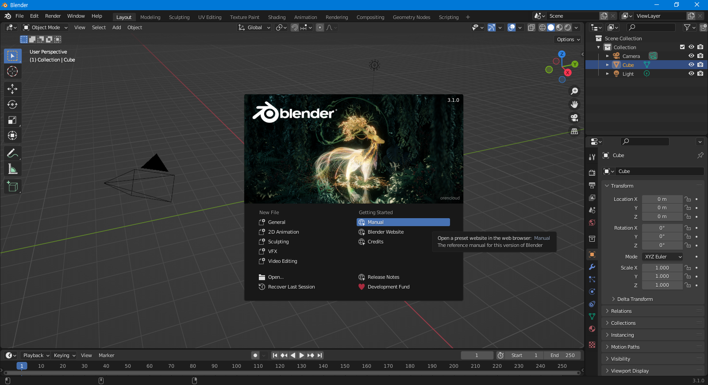
Task: Hide the Cube in the outliner
Action: tap(691, 65)
